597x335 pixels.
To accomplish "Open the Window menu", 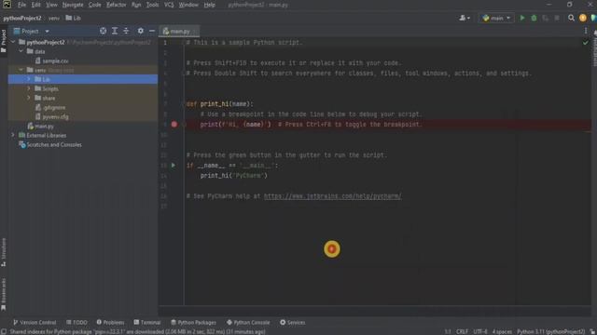I will 188,5.
